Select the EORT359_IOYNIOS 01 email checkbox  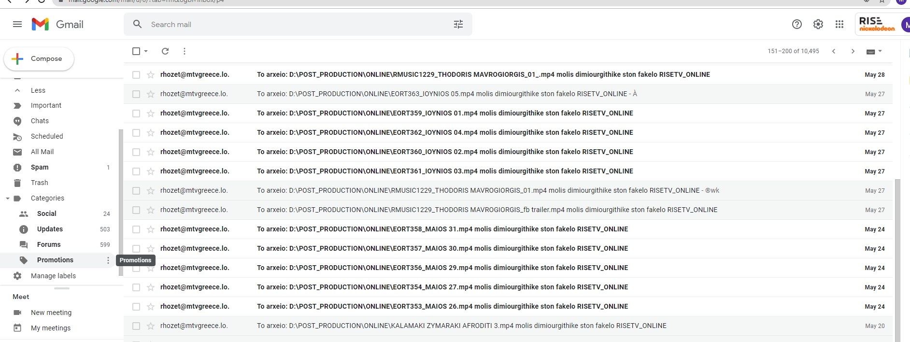pos(136,114)
